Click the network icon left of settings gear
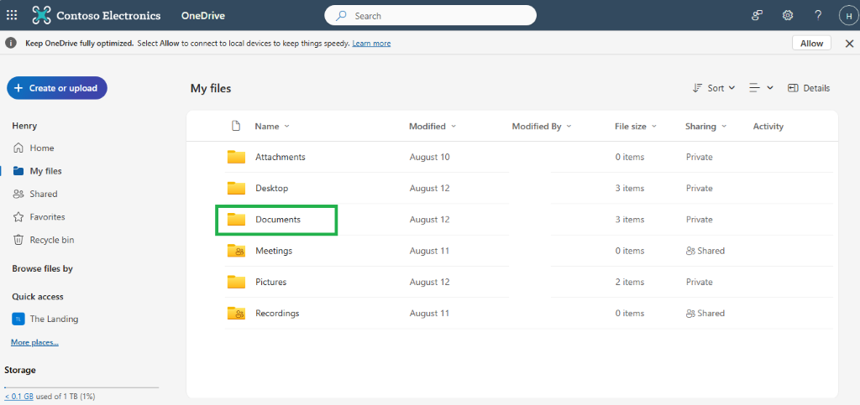The image size is (860, 405). click(758, 15)
